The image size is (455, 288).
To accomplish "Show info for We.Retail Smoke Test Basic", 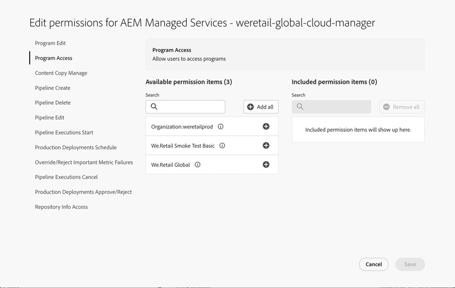I will [222, 146].
